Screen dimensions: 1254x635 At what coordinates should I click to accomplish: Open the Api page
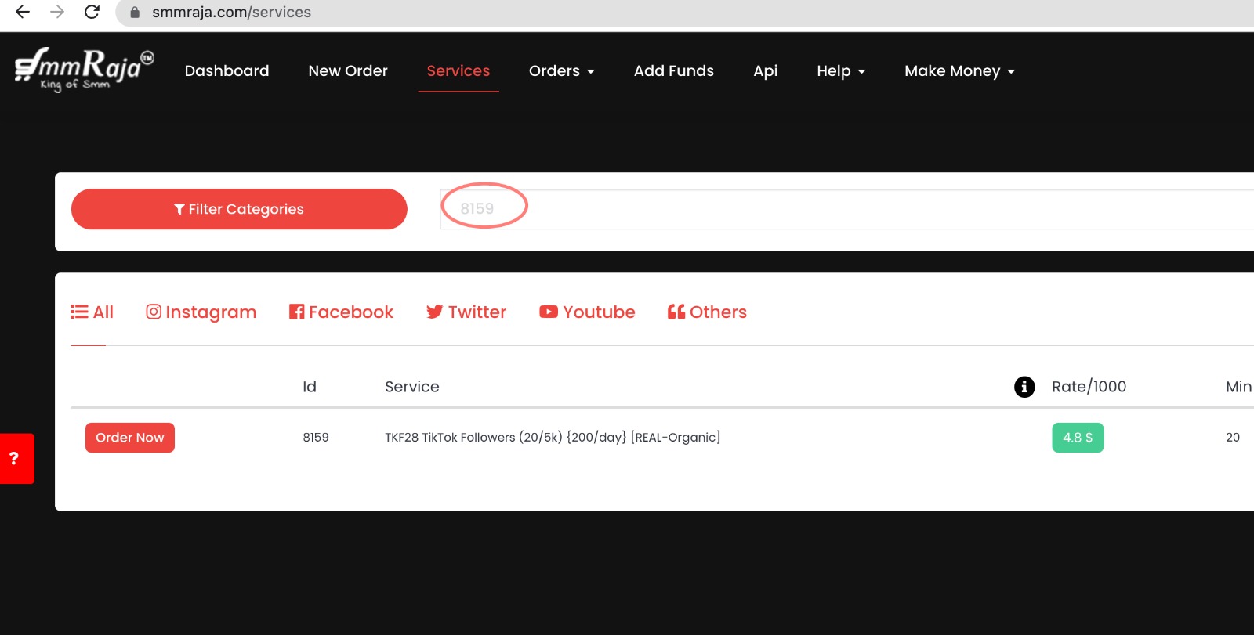(766, 70)
